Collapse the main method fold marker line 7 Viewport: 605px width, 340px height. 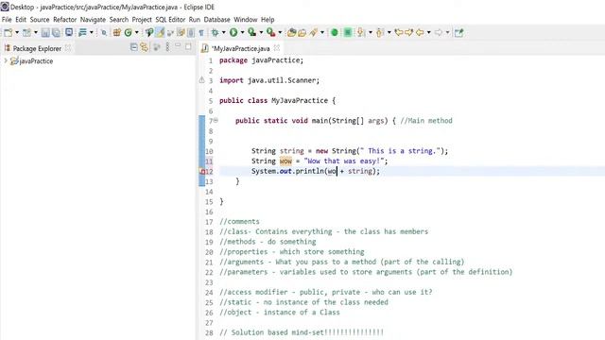pyautogui.click(x=216, y=120)
